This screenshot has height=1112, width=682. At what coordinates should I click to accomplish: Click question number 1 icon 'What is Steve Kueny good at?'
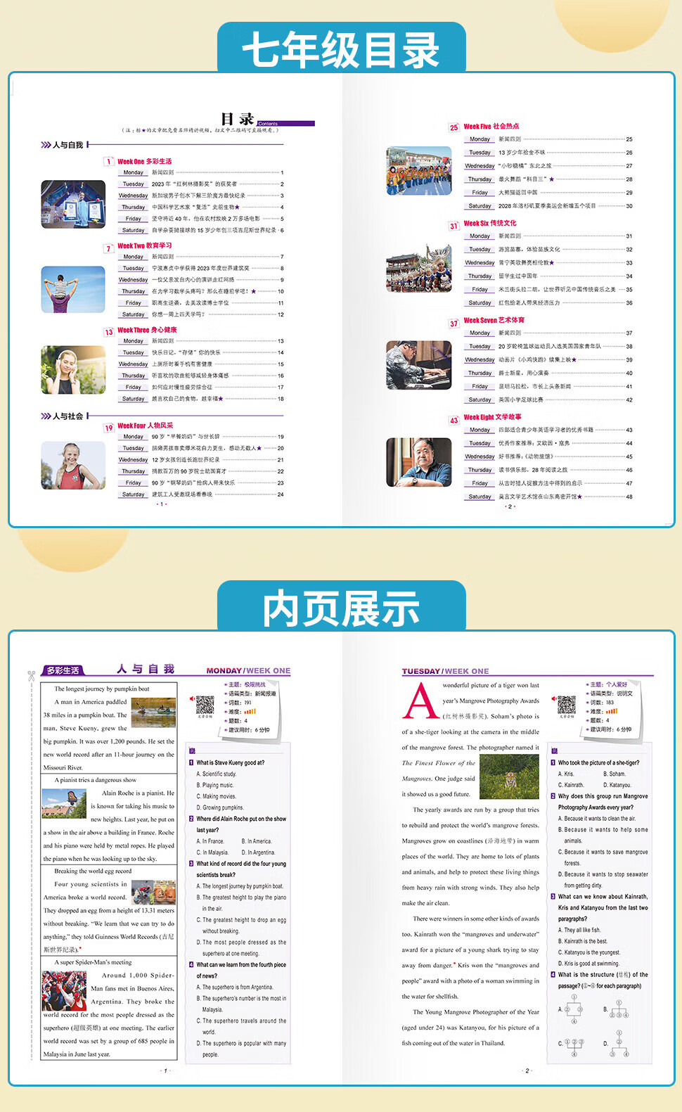pos(191,762)
